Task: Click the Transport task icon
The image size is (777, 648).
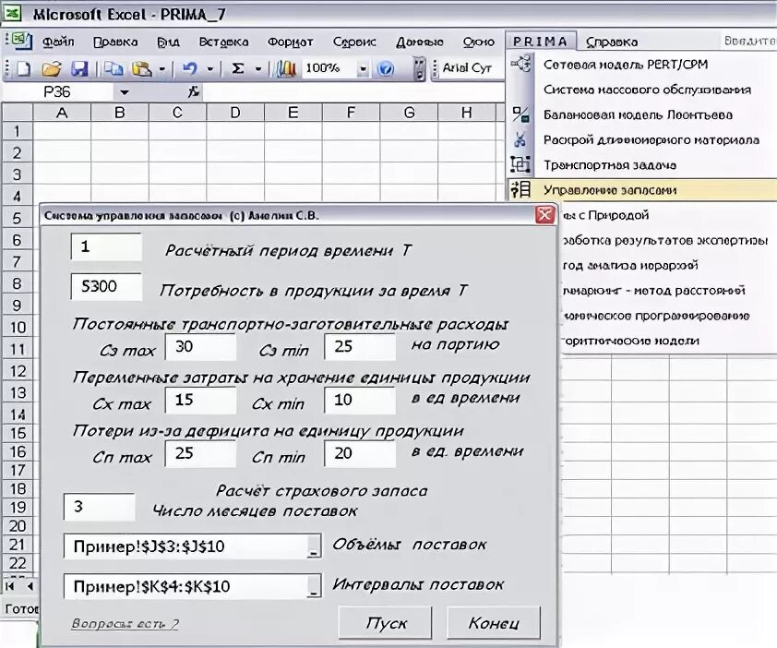Action: [x=520, y=164]
